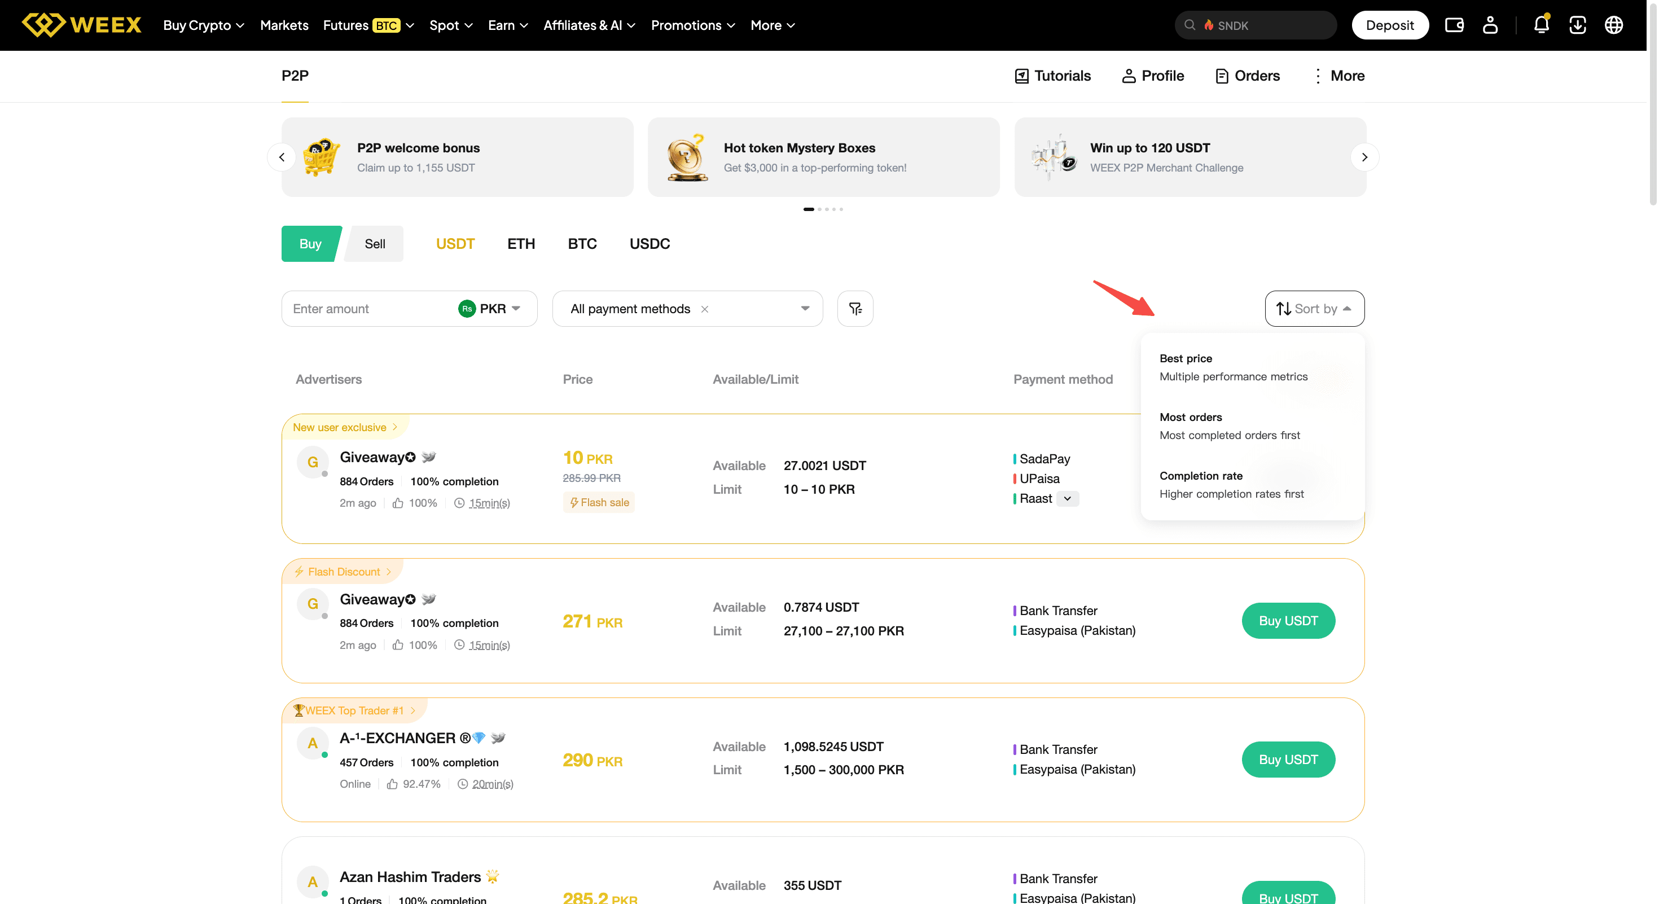Select the USDC coin tab
1659x904 pixels.
[x=649, y=243]
